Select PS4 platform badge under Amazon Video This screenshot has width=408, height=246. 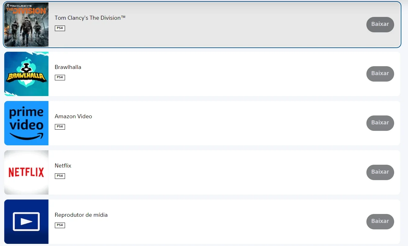point(60,127)
